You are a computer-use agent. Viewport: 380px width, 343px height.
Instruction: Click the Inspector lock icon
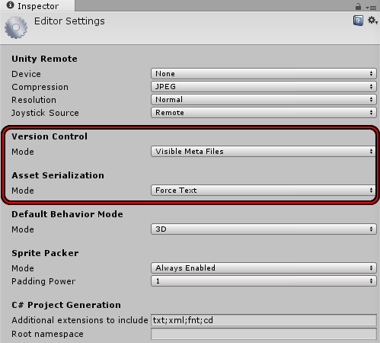coord(358,6)
